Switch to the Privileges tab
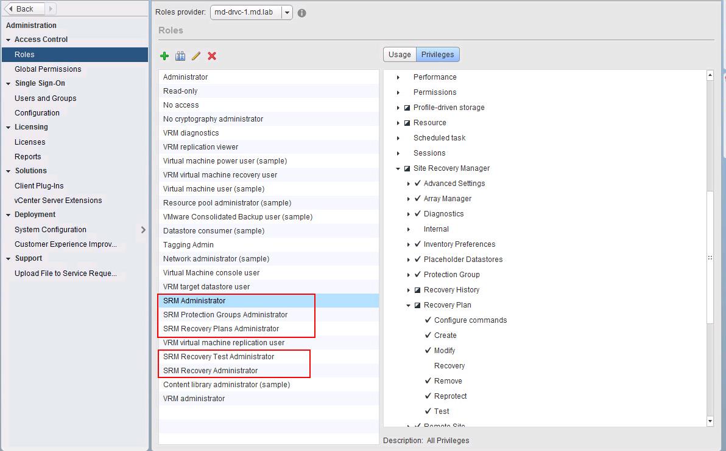 (x=437, y=55)
